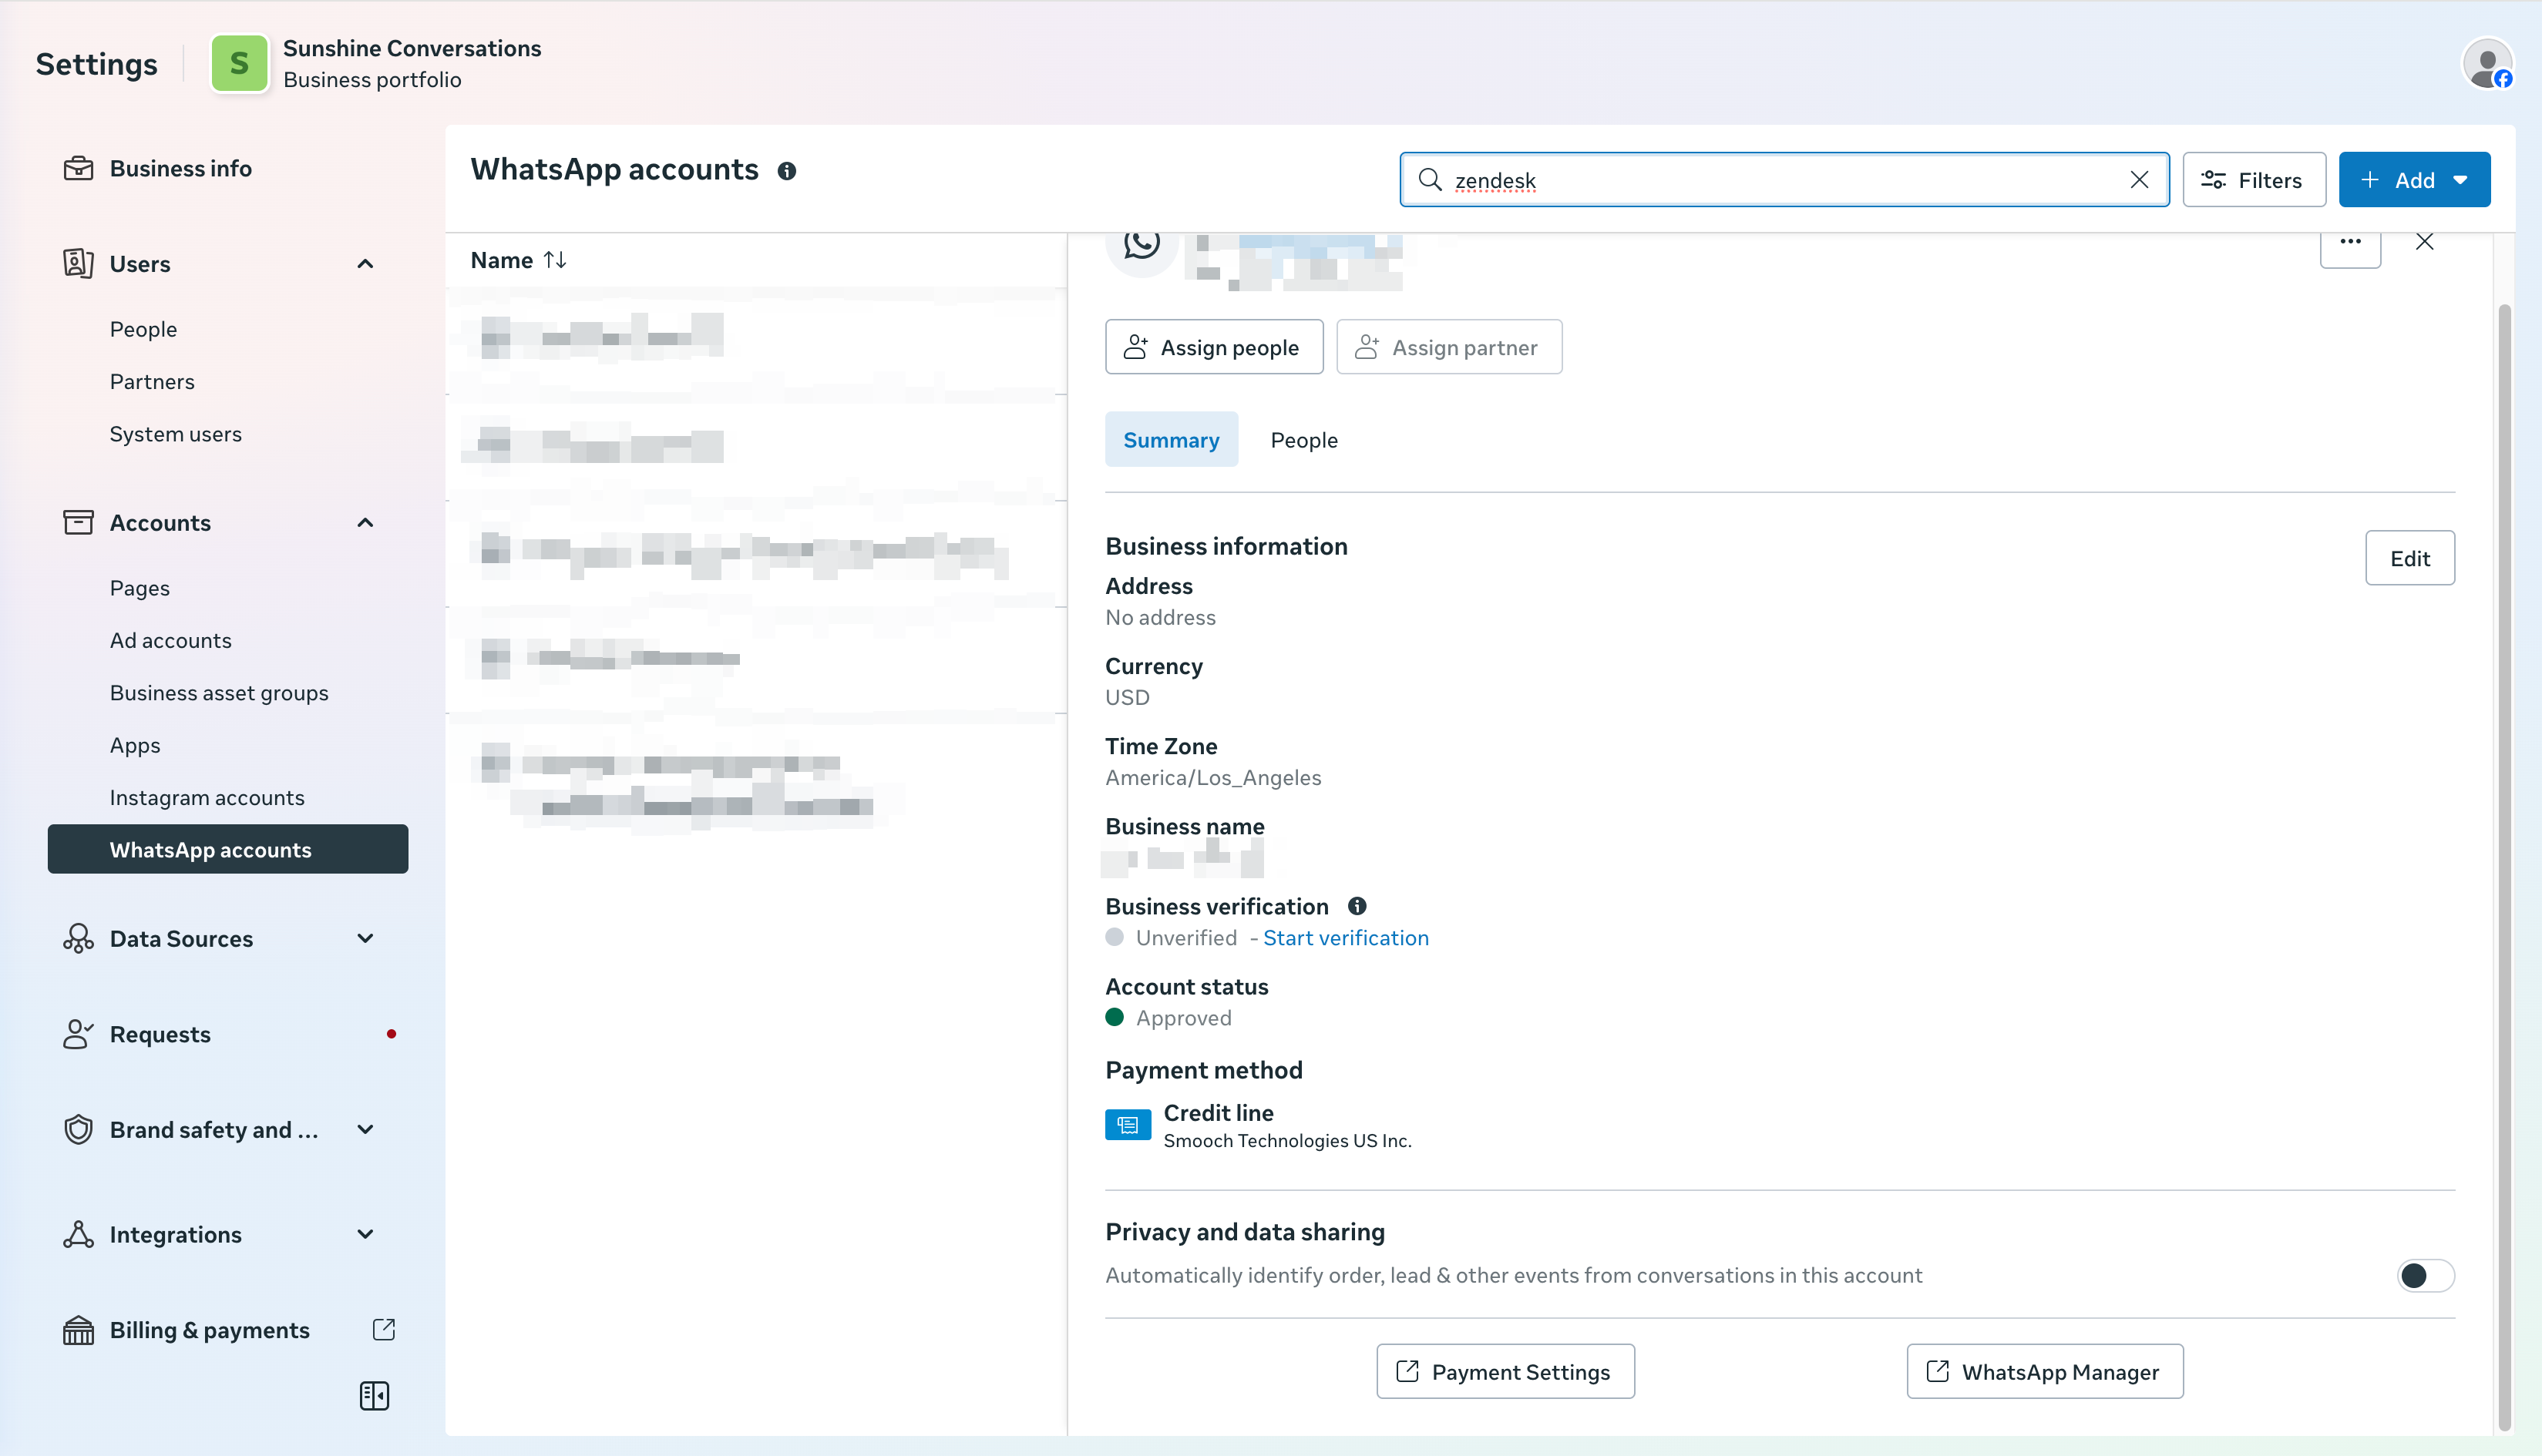This screenshot has height=1456, width=2542.
Task: Open the Data Sources section icon
Action: tap(79, 938)
